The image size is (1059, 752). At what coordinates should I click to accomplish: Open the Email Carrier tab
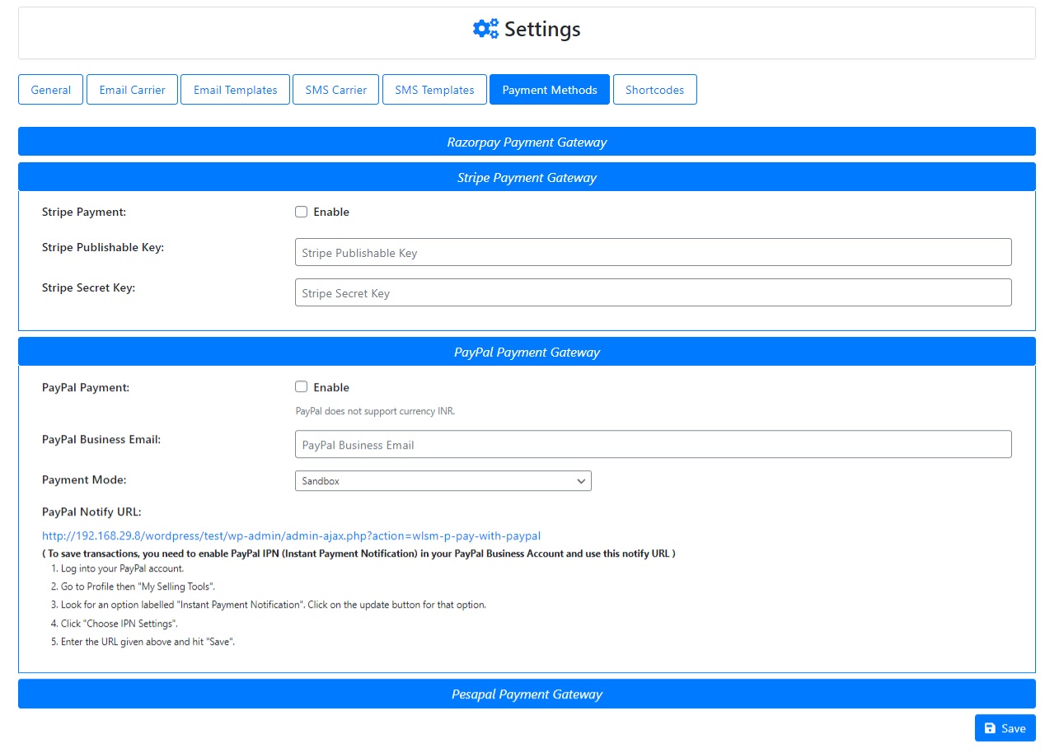pos(132,89)
